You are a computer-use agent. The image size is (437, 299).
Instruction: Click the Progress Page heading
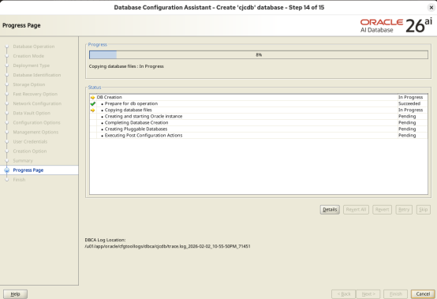(21, 25)
